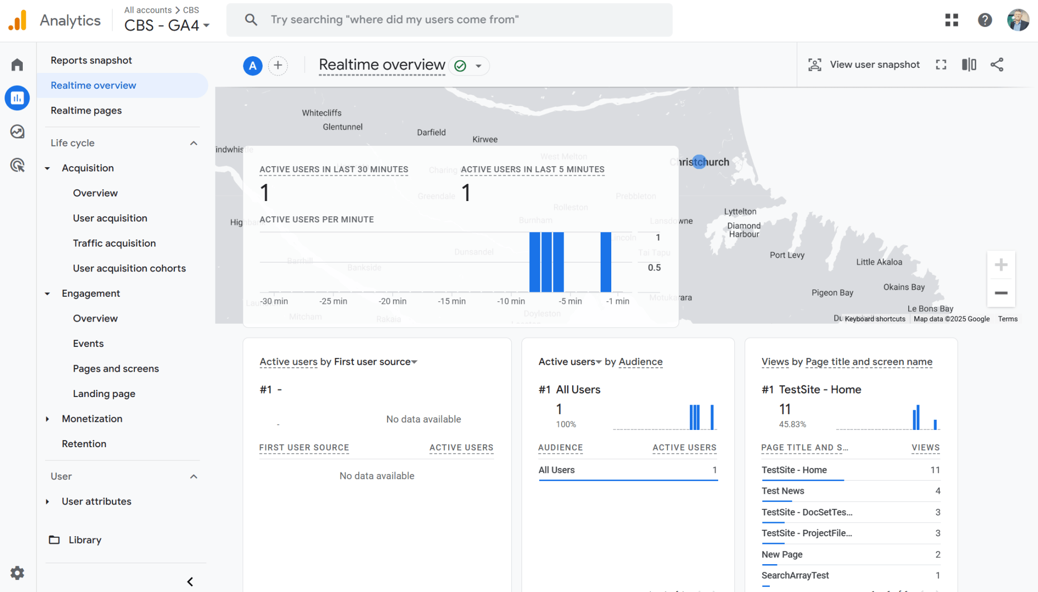Select the Reports icon in the left sidebar
This screenshot has width=1038, height=592.
[x=17, y=98]
